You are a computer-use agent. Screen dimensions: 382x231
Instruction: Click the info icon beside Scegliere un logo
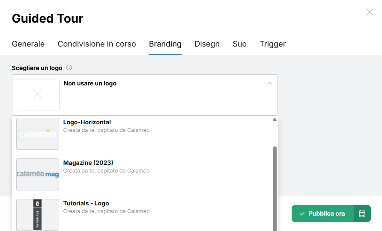[x=69, y=67]
